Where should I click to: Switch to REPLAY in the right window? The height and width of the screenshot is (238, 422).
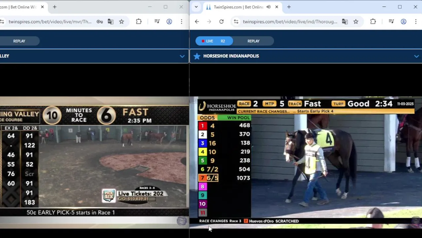coord(254,41)
